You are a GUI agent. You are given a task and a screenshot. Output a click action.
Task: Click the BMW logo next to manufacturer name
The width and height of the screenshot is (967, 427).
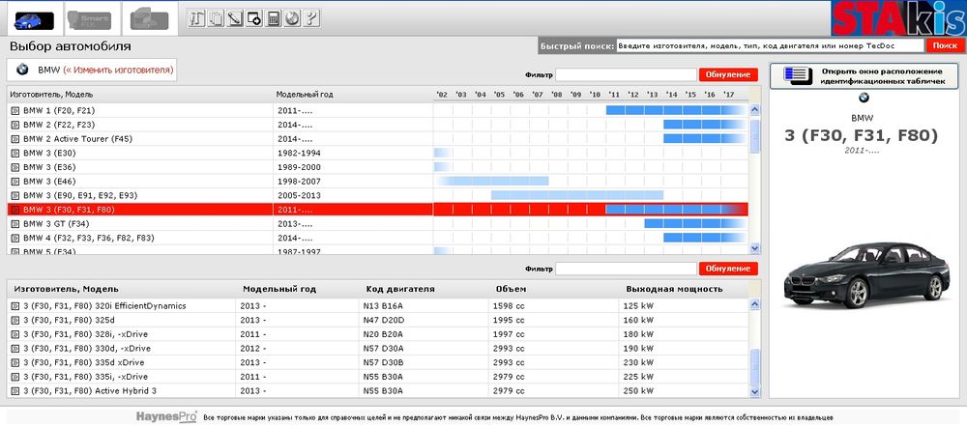[x=22, y=71]
